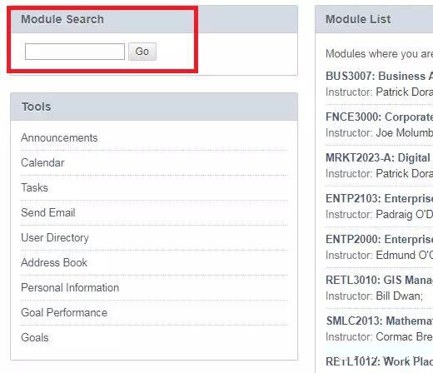Open the Tasks tool link
The width and height of the screenshot is (433, 373).
[x=35, y=188]
